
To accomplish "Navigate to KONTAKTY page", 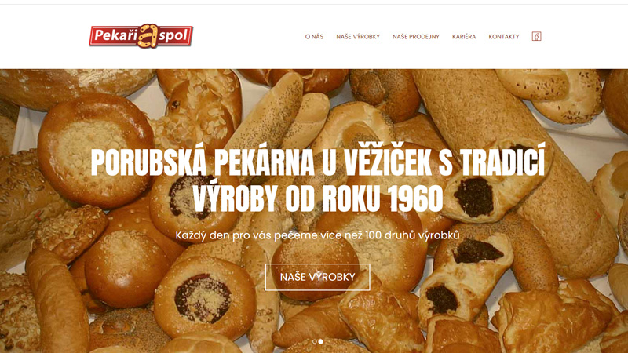I will click(504, 36).
